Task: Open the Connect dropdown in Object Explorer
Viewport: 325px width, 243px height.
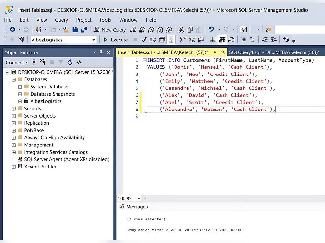Action: coord(17,63)
